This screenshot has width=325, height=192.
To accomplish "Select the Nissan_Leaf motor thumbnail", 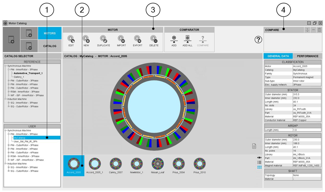I will (x=158, y=166).
